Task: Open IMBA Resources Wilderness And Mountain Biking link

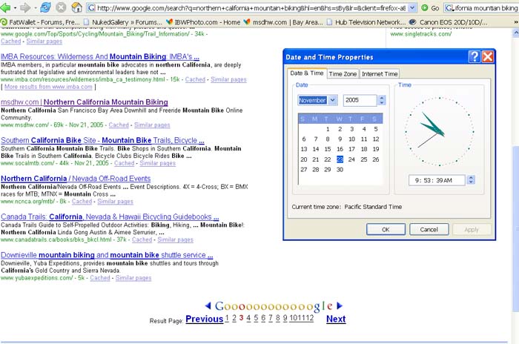Action: pyautogui.click(x=100, y=56)
